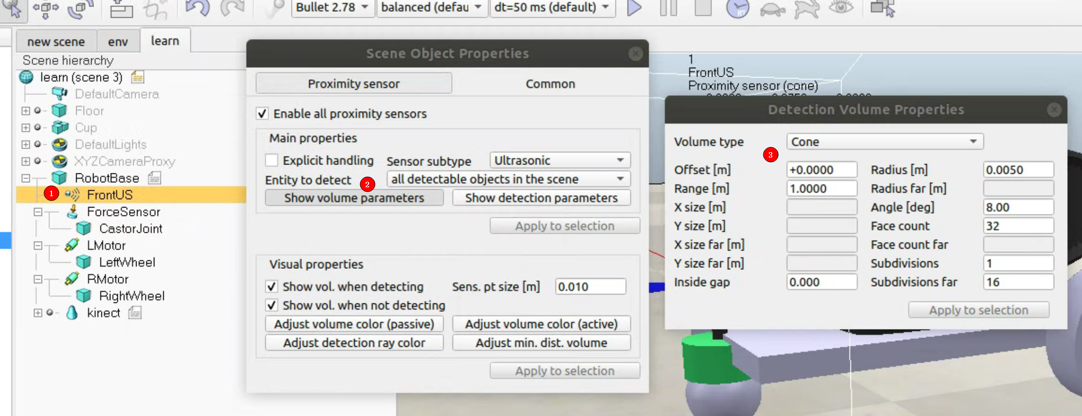Click the ForceSensor icon in hierarchy
The width and height of the screenshot is (1082, 416).
pyautogui.click(x=72, y=211)
